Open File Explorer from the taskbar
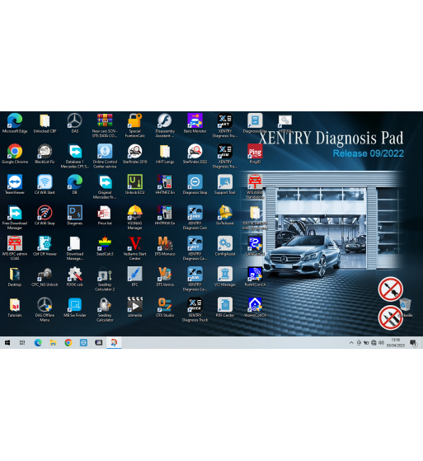 (53, 342)
